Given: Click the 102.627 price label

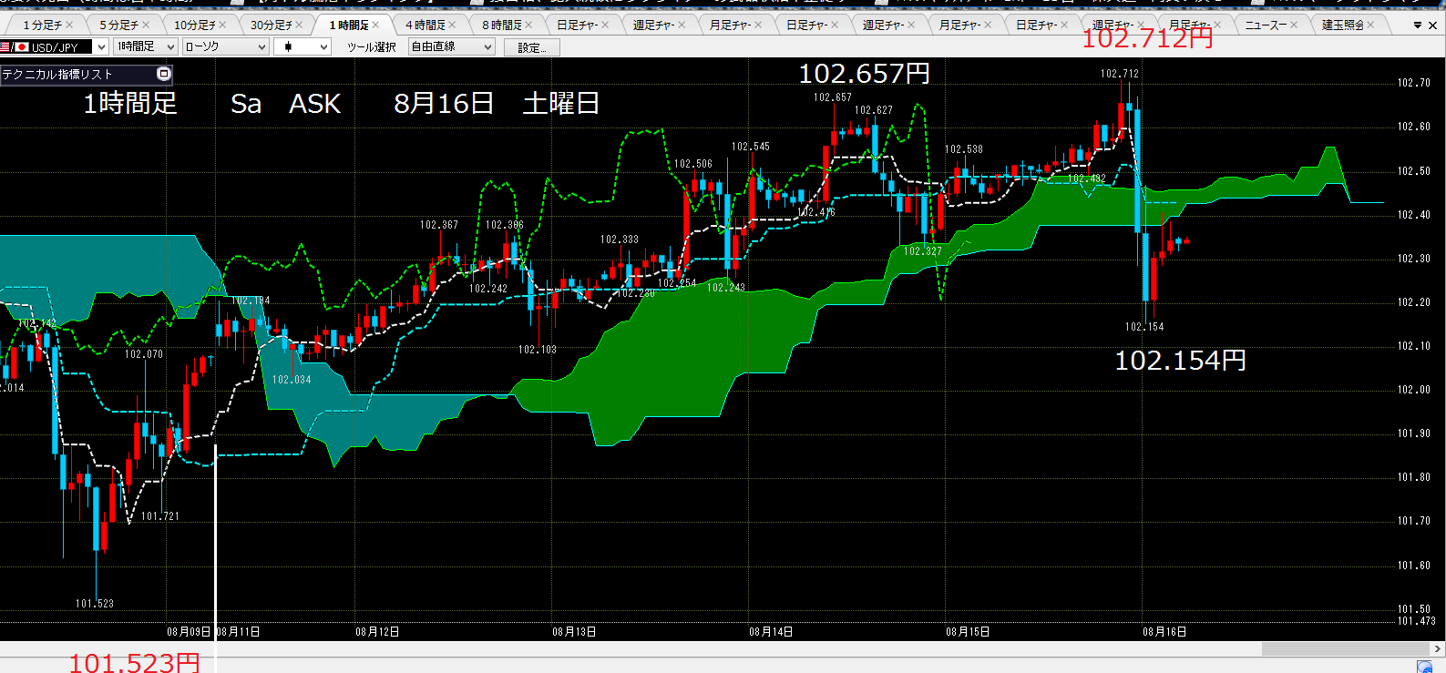Looking at the screenshot, I should 874,110.
